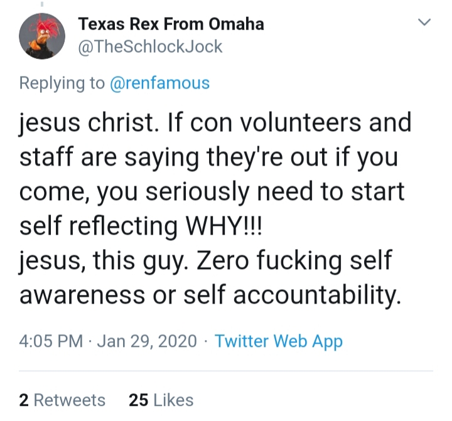
Task: Click the @TheSchlockJock handle
Action: click(x=150, y=46)
